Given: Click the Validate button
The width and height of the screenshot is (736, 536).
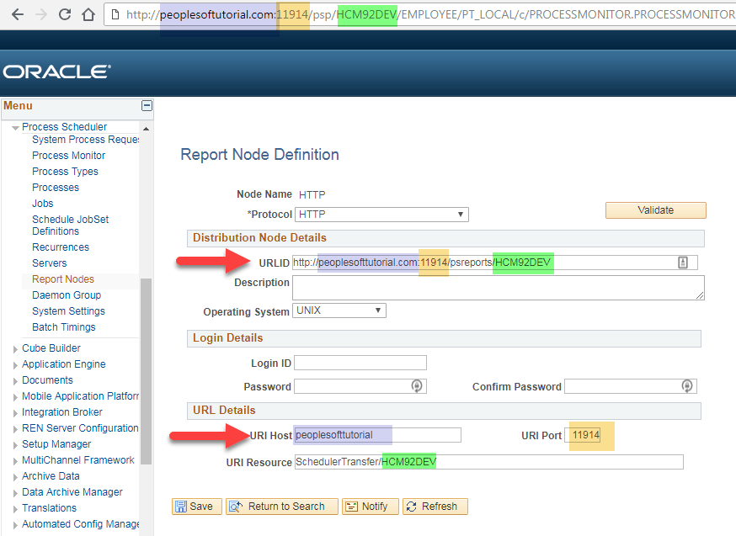Looking at the screenshot, I should pyautogui.click(x=656, y=210).
